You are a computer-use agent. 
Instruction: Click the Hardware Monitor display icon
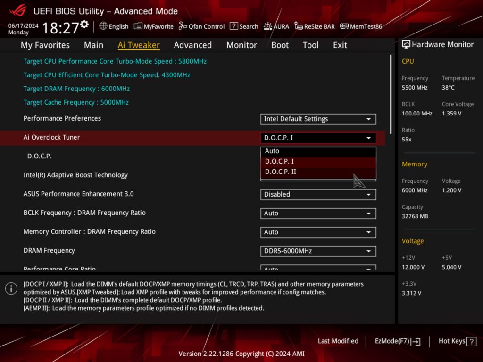coord(406,44)
